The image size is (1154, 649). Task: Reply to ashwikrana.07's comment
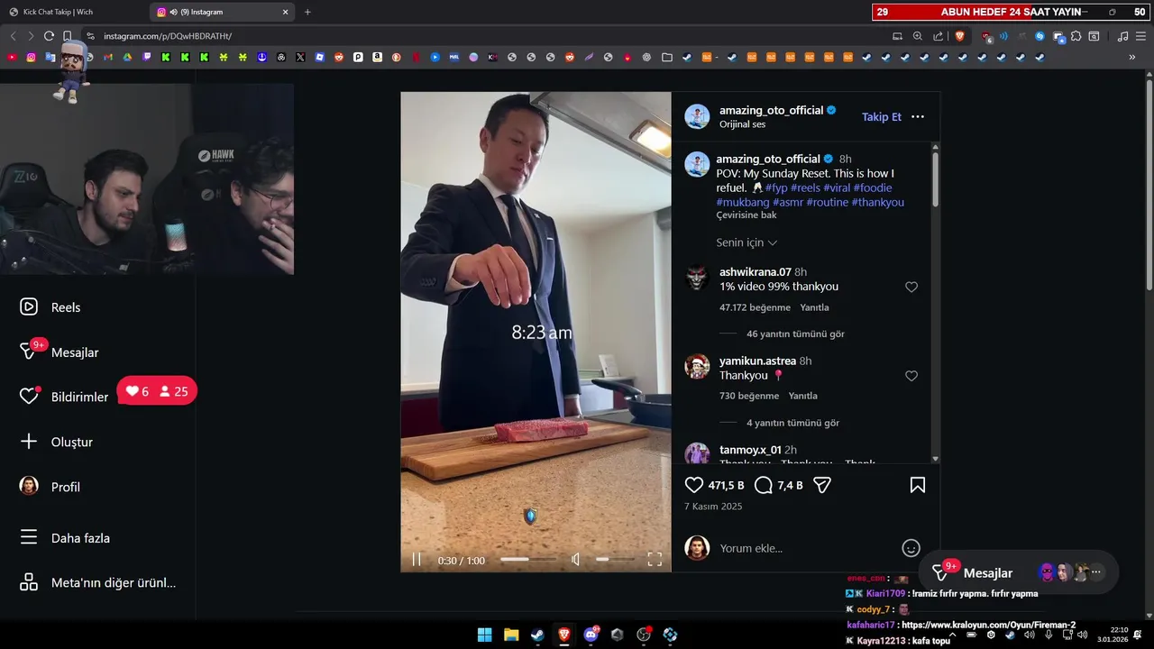(x=814, y=307)
